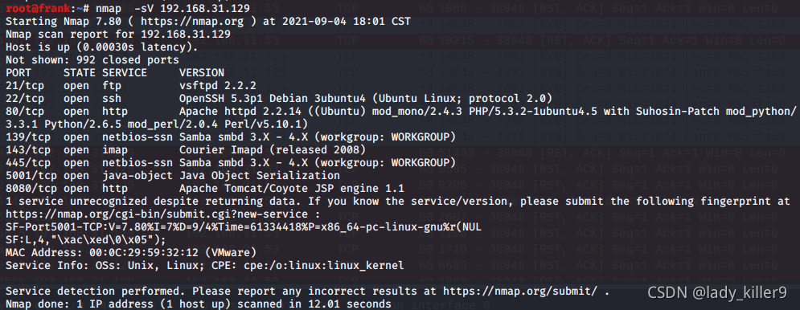Click the Nmap done summary line

point(199,304)
